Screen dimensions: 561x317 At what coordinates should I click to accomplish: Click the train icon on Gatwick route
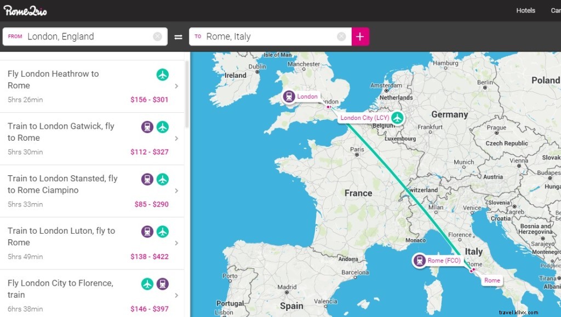(147, 126)
